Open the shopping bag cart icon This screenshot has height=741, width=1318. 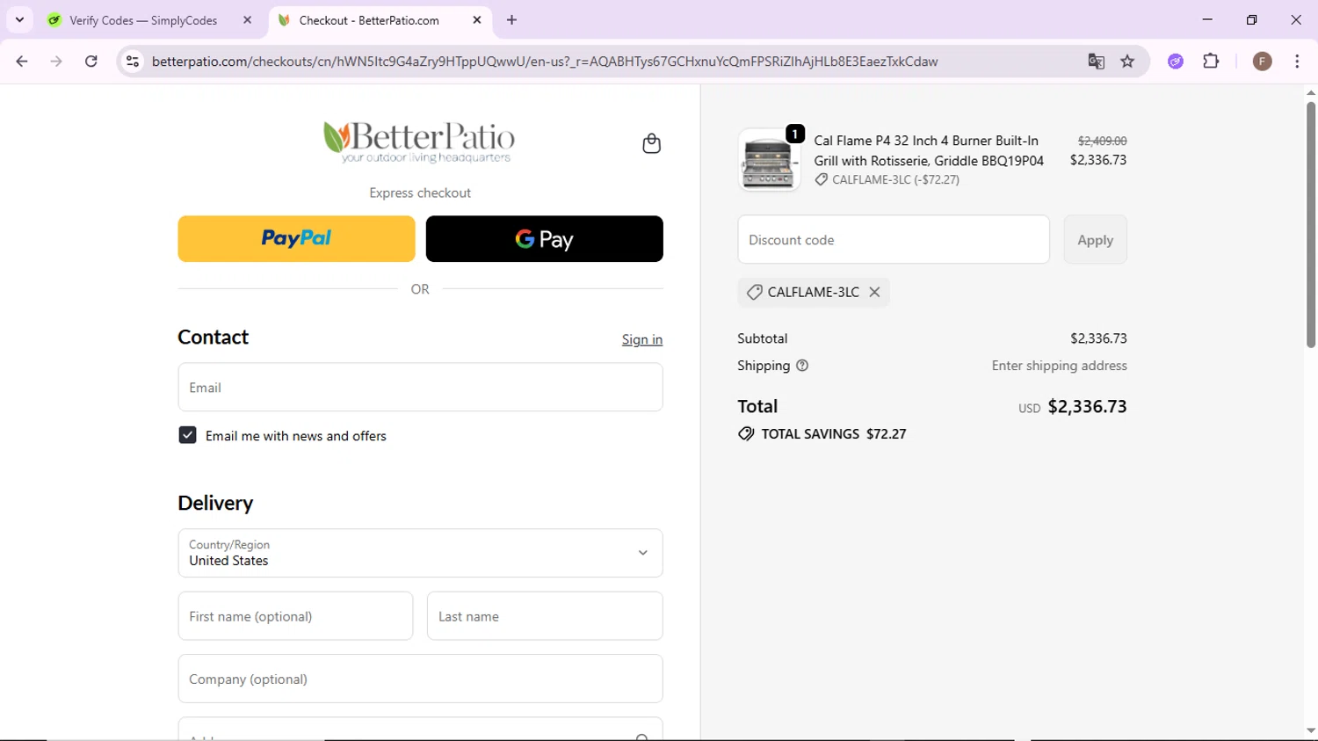651,143
